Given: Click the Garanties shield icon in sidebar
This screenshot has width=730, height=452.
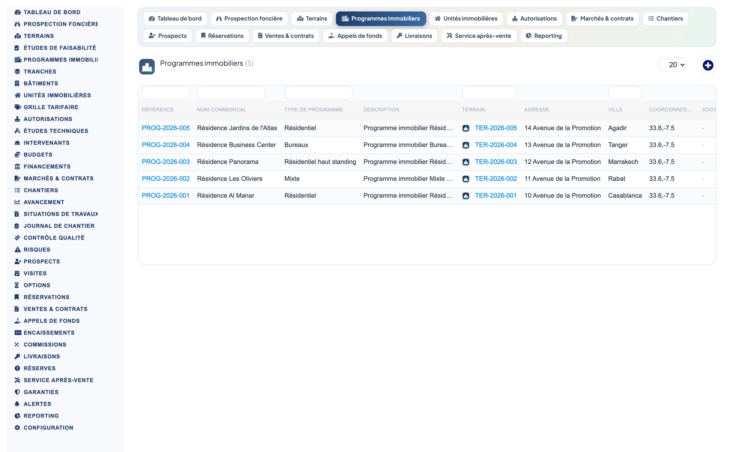Looking at the screenshot, I should click(17, 392).
